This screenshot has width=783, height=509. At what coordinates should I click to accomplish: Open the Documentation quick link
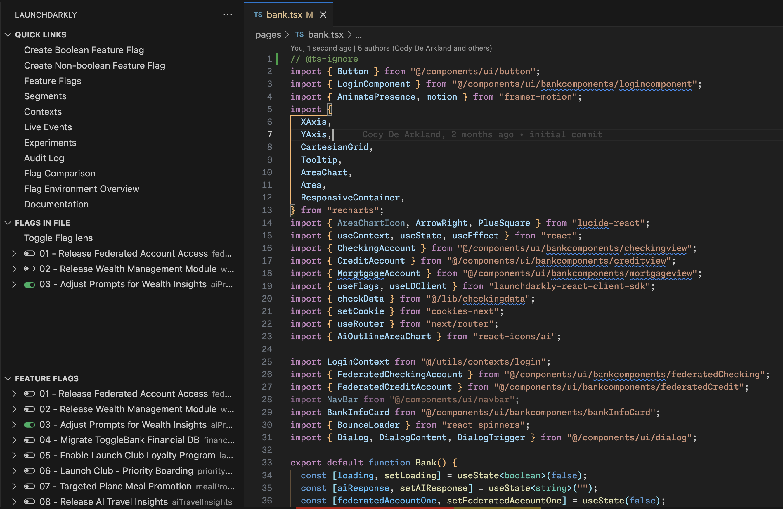point(56,204)
